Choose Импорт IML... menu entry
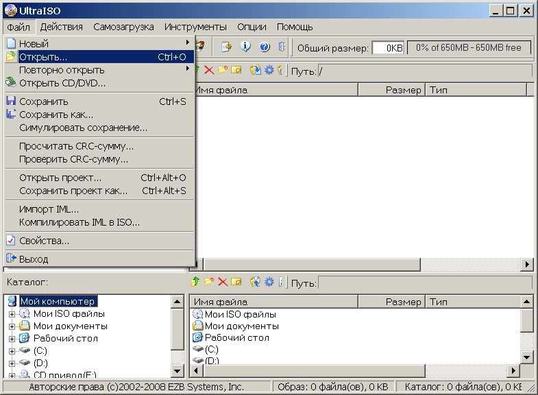 [x=99, y=209]
